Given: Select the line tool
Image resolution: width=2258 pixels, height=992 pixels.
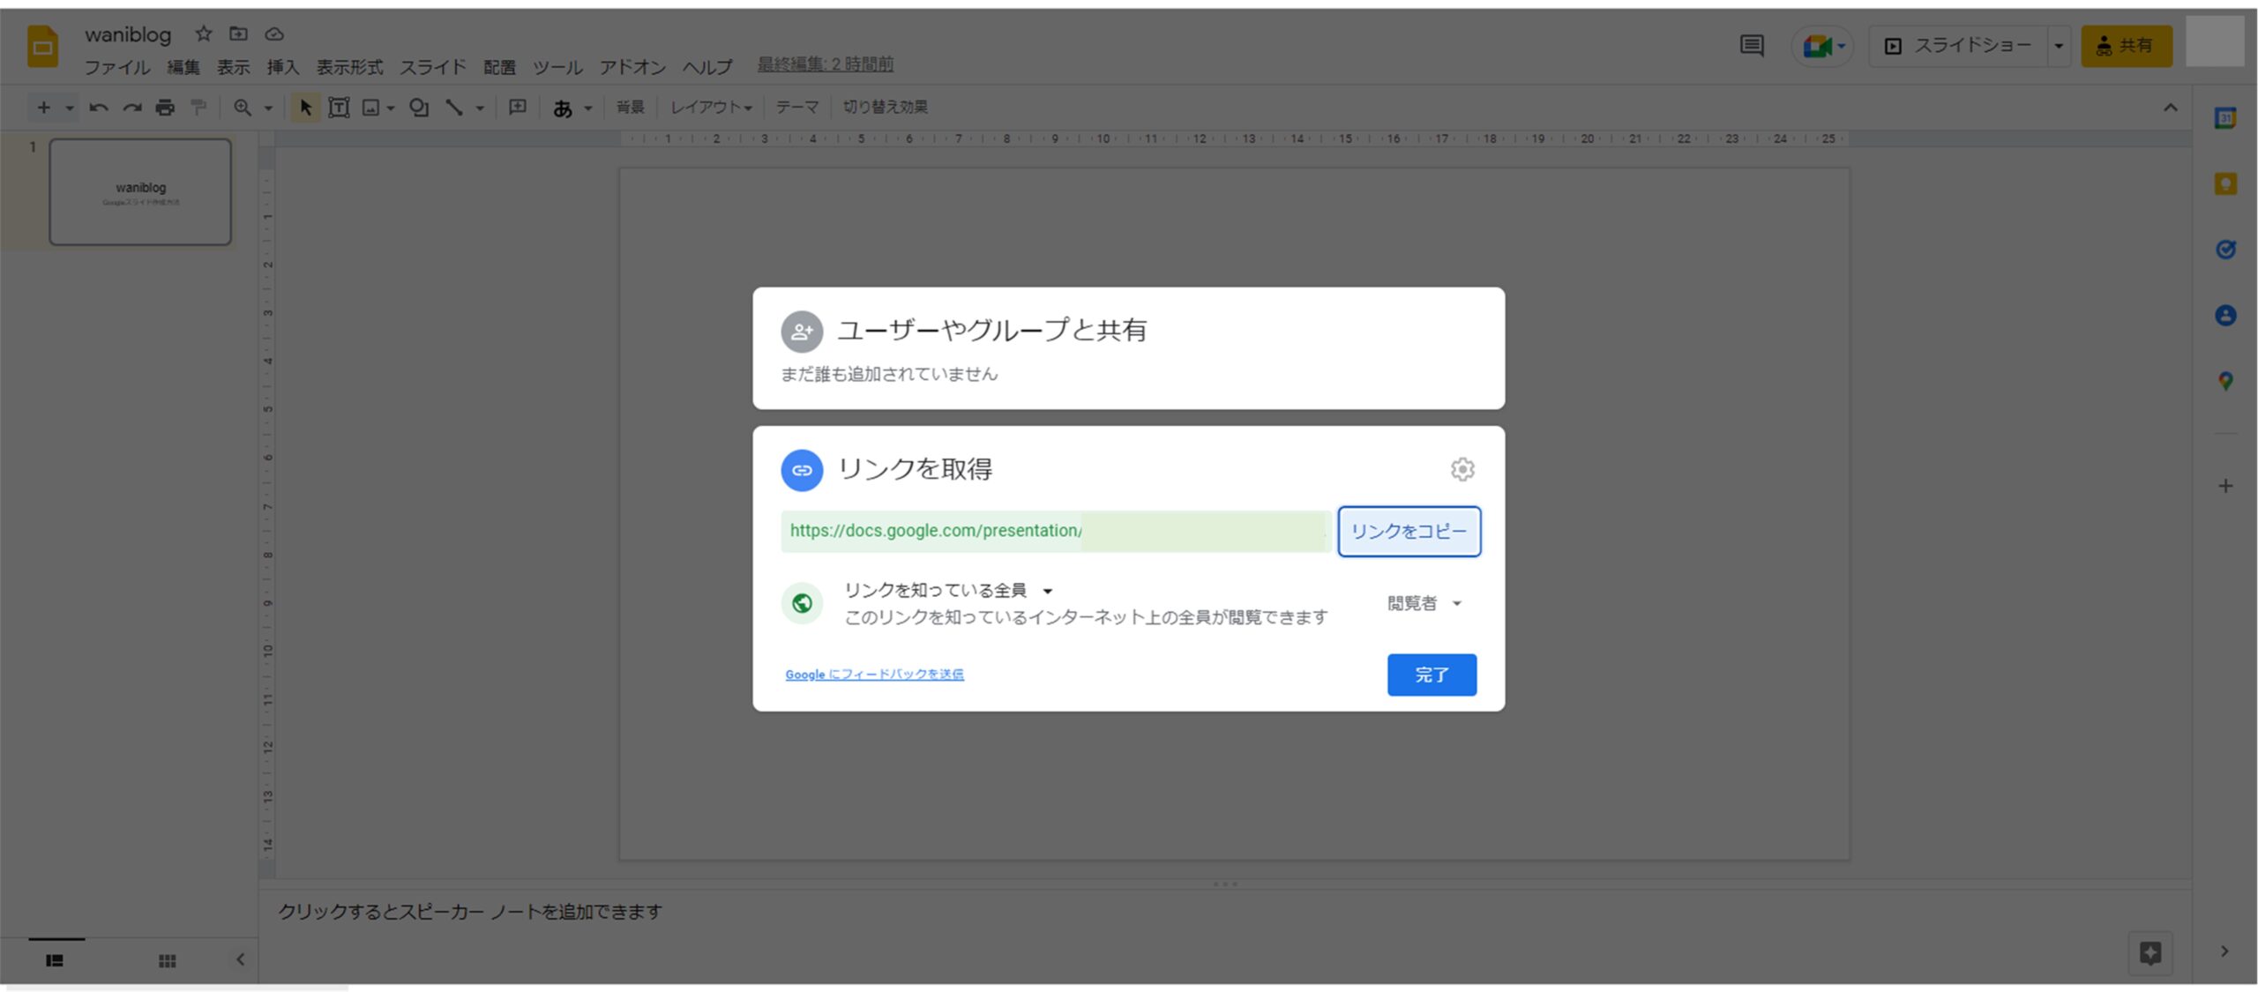Looking at the screenshot, I should [x=454, y=108].
